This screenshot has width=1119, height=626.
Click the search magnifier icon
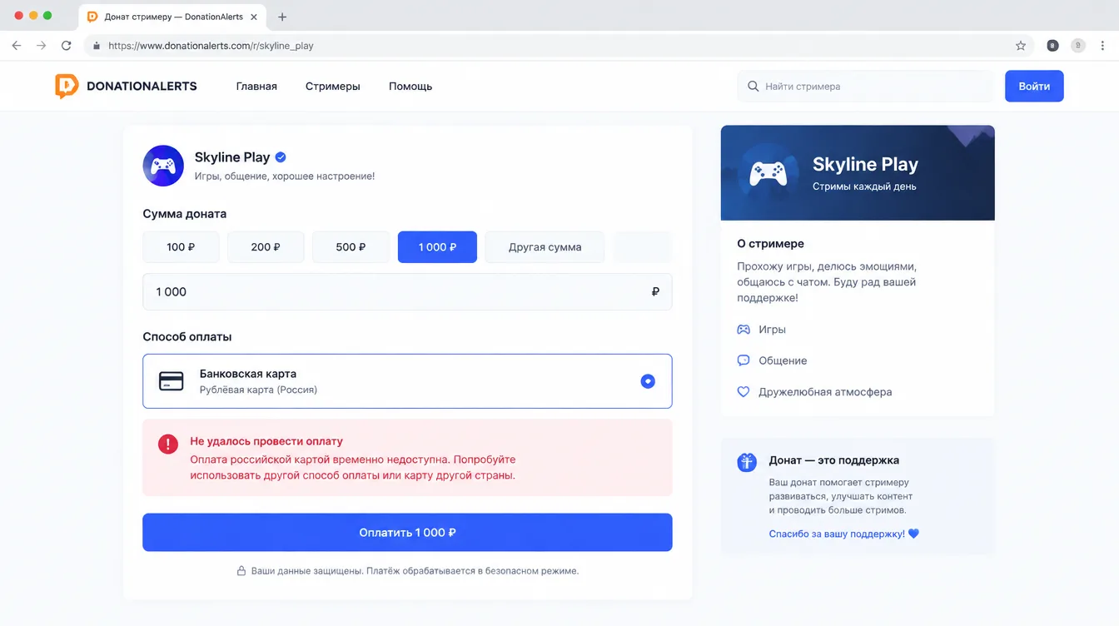tap(753, 86)
